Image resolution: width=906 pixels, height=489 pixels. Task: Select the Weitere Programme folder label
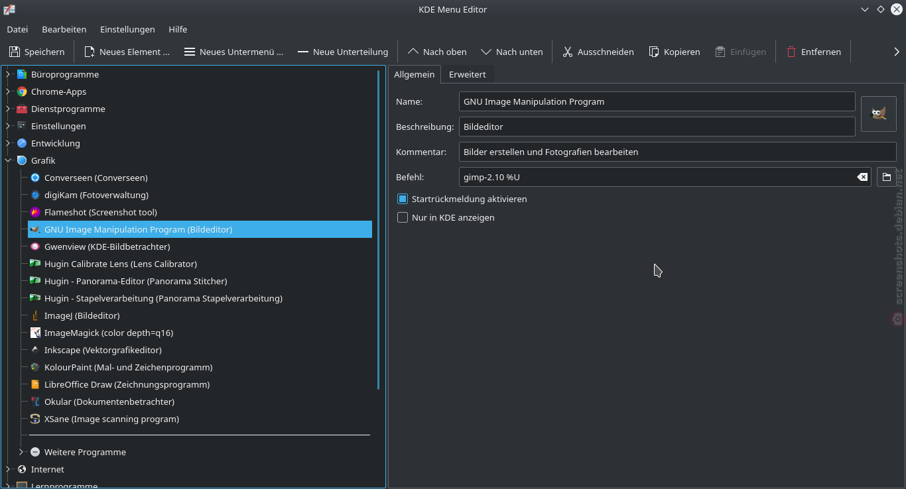tap(85, 452)
